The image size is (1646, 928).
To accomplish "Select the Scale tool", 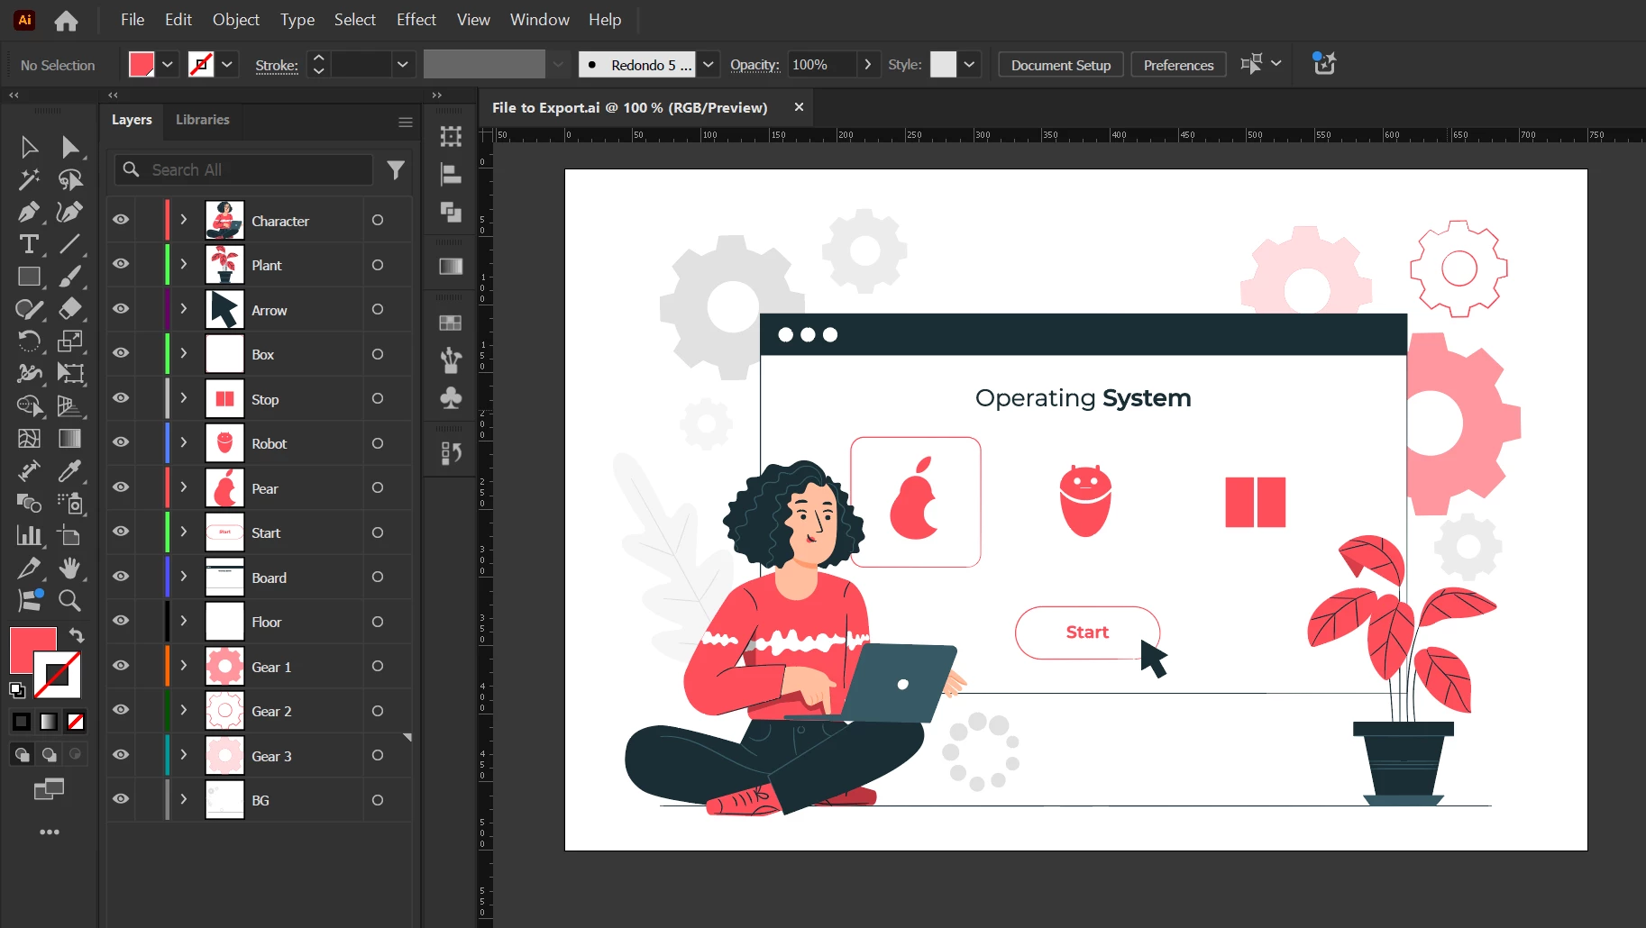I will pyautogui.click(x=70, y=341).
